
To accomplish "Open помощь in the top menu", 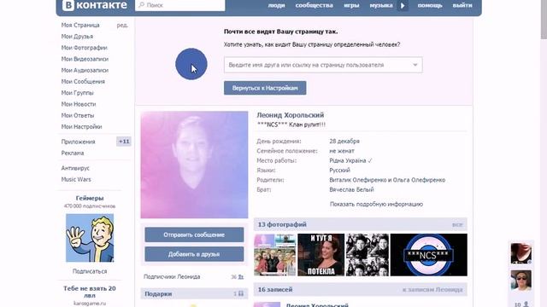I will pyautogui.click(x=430, y=5).
